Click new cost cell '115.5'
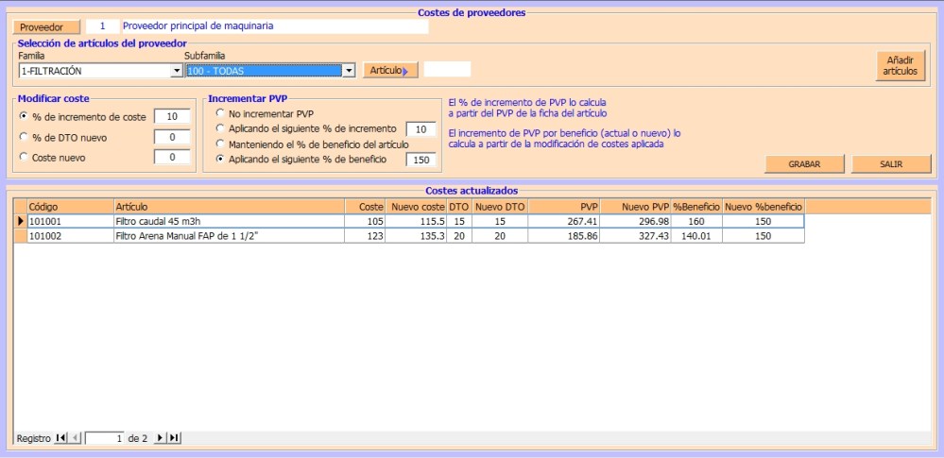944x458 pixels. [x=416, y=222]
